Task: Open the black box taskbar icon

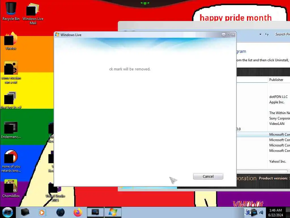Action: point(25,212)
